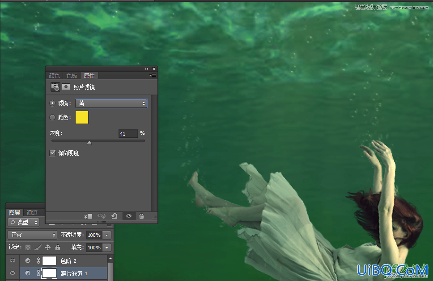Open the 不透明度 slider arrow
The width and height of the screenshot is (433, 281).
107,235
